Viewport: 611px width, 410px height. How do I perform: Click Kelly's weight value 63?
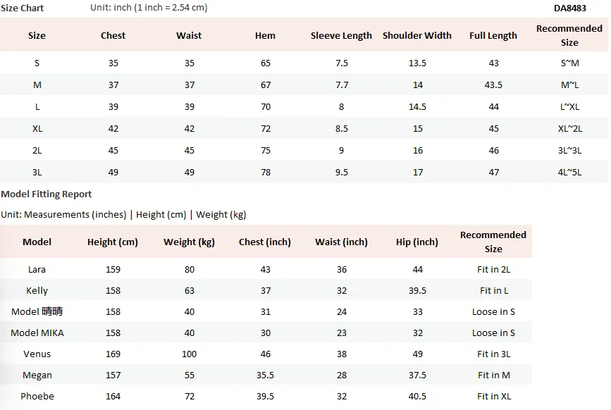(x=190, y=291)
